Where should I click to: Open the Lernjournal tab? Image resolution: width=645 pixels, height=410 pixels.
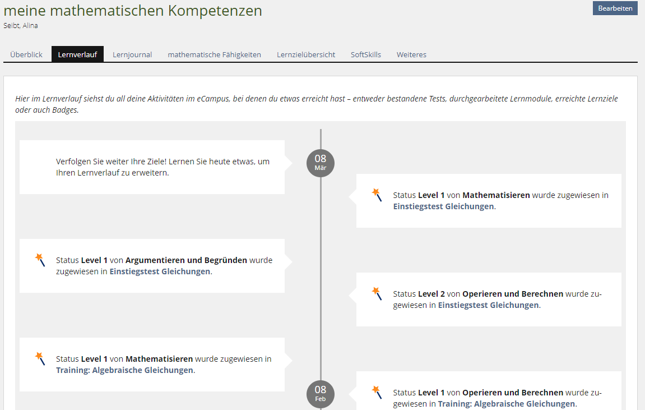(132, 54)
